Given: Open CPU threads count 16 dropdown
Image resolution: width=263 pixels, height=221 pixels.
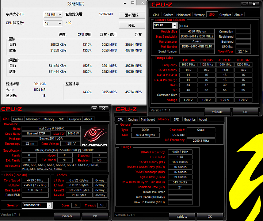Looking at the screenshot, I should (53, 23).
